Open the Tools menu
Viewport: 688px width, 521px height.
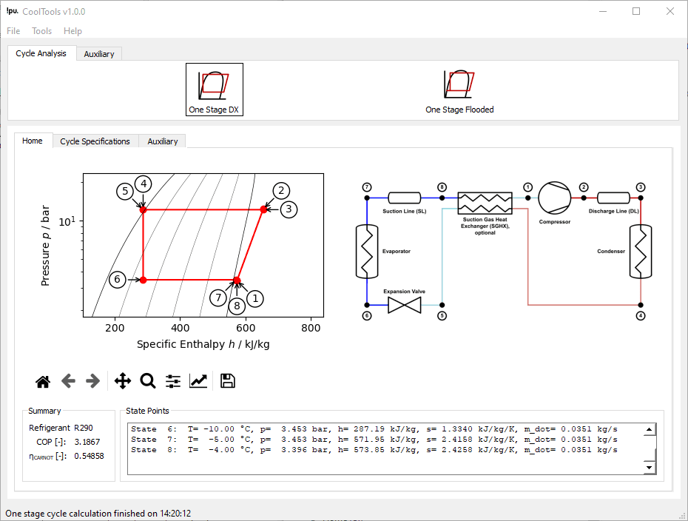41,31
